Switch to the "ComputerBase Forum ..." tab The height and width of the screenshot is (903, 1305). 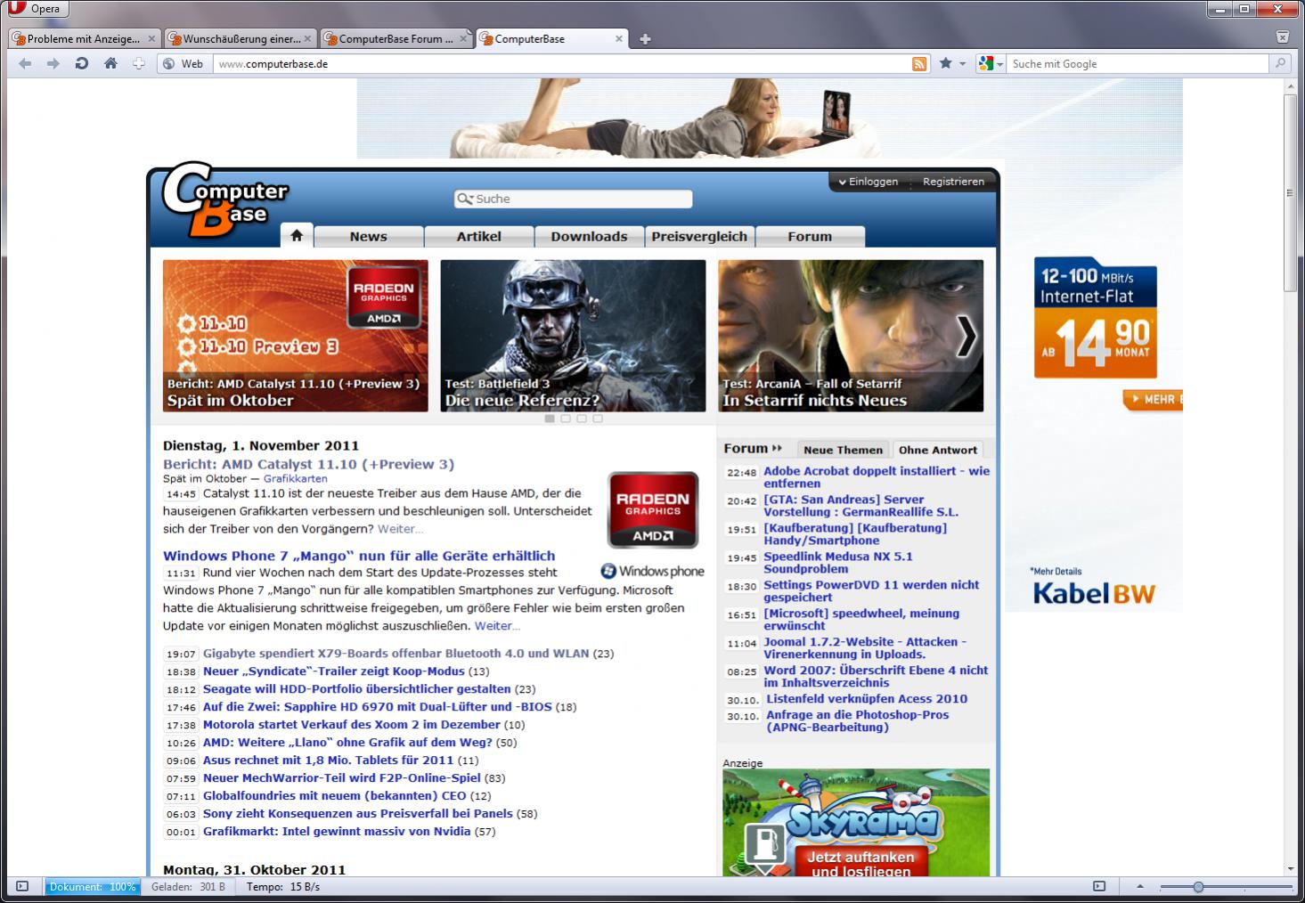point(396,39)
